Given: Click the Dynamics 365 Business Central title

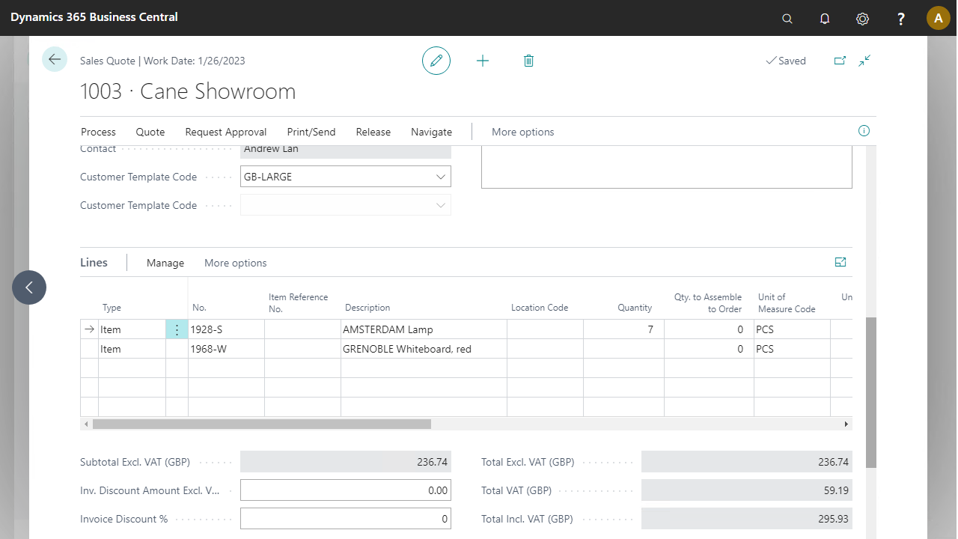Looking at the screenshot, I should pyautogui.click(x=94, y=16).
